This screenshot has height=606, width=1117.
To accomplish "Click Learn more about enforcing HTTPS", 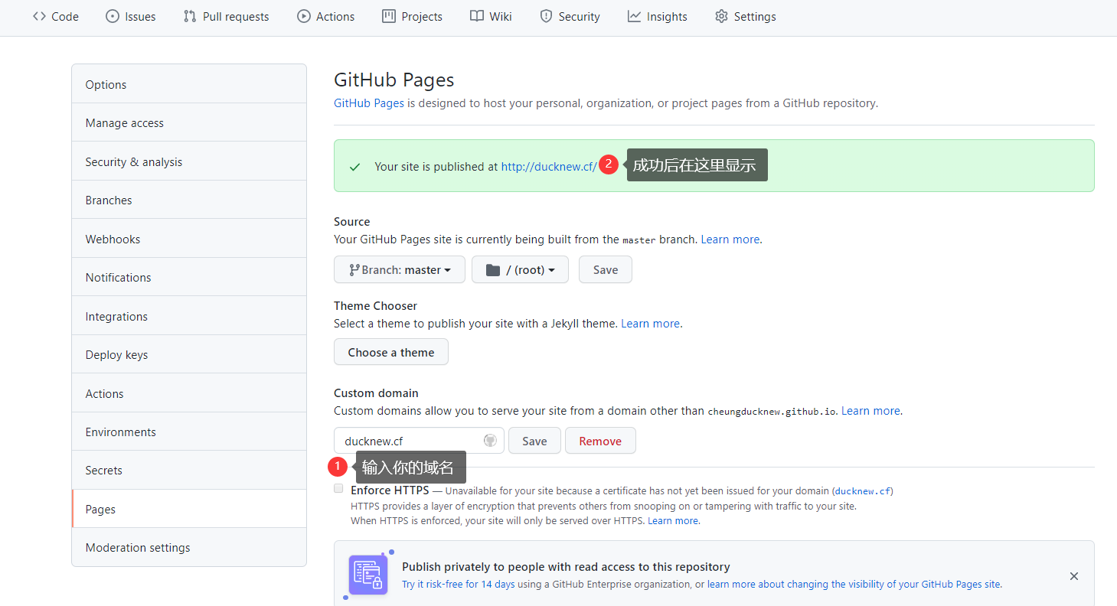I will pos(673,520).
